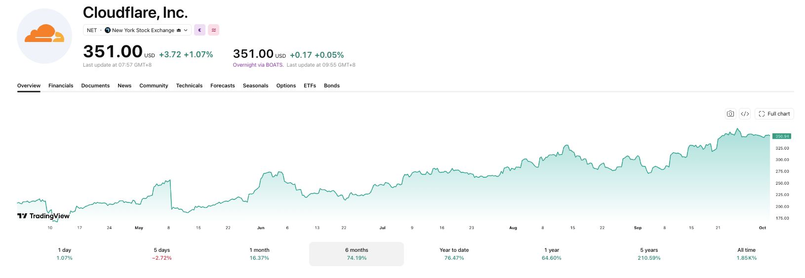The width and height of the screenshot is (805, 278).
Task: Click the Sep date axis label
Action: click(x=638, y=228)
